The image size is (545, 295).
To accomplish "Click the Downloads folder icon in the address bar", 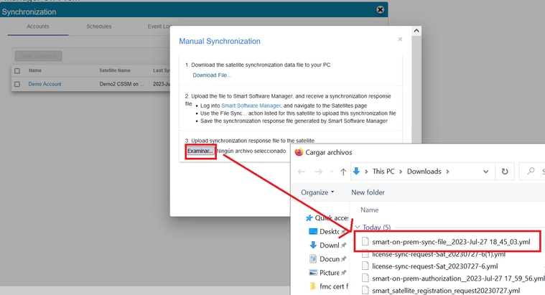I will tap(356, 172).
